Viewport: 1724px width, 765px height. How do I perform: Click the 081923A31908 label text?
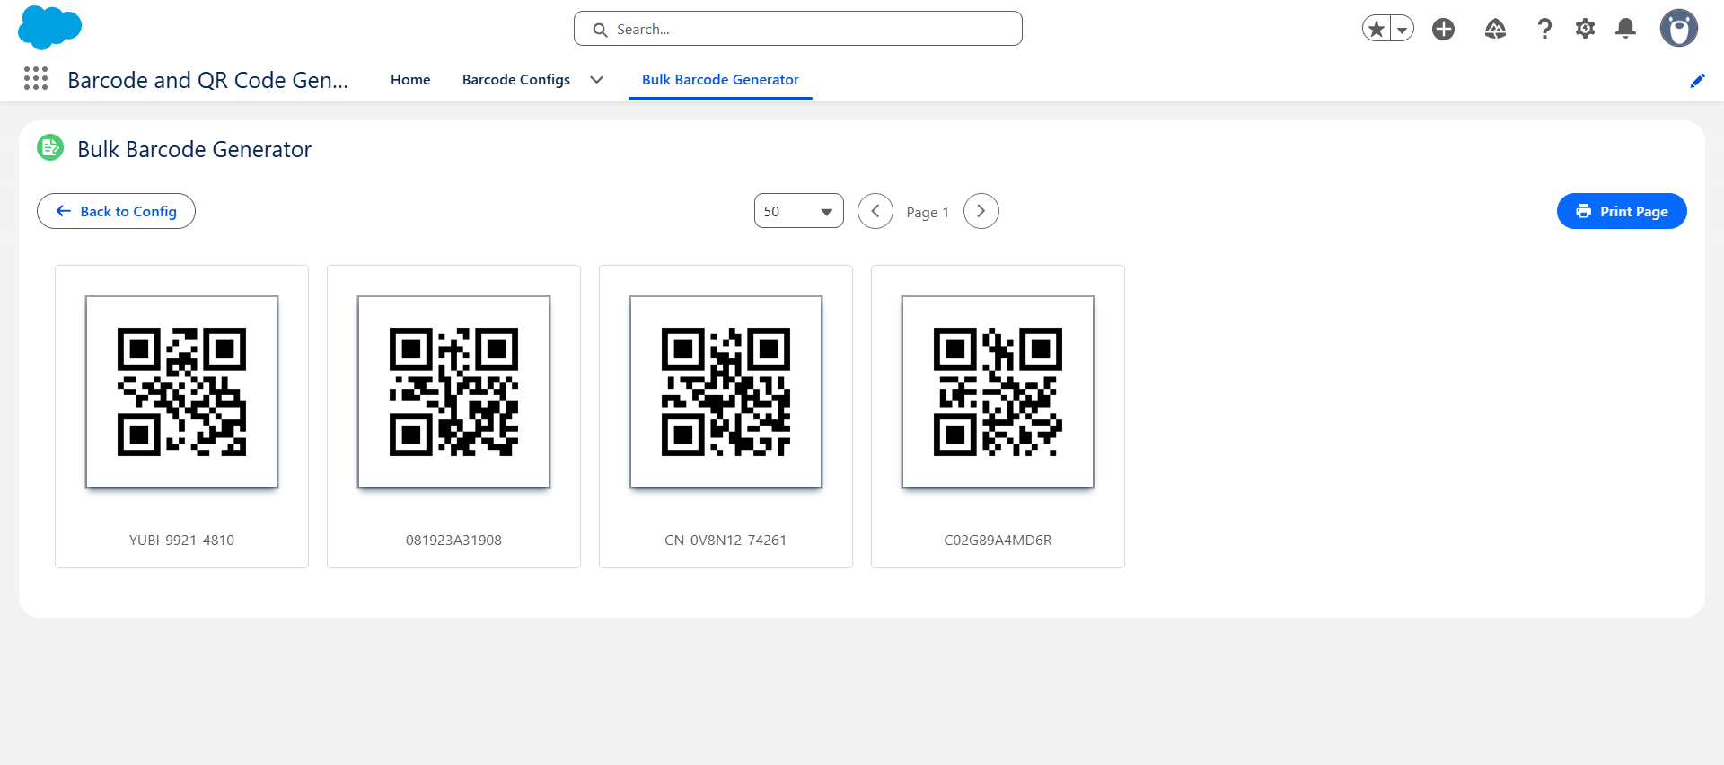[453, 541]
